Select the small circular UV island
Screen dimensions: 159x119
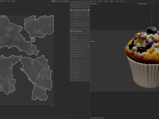point(33,40)
